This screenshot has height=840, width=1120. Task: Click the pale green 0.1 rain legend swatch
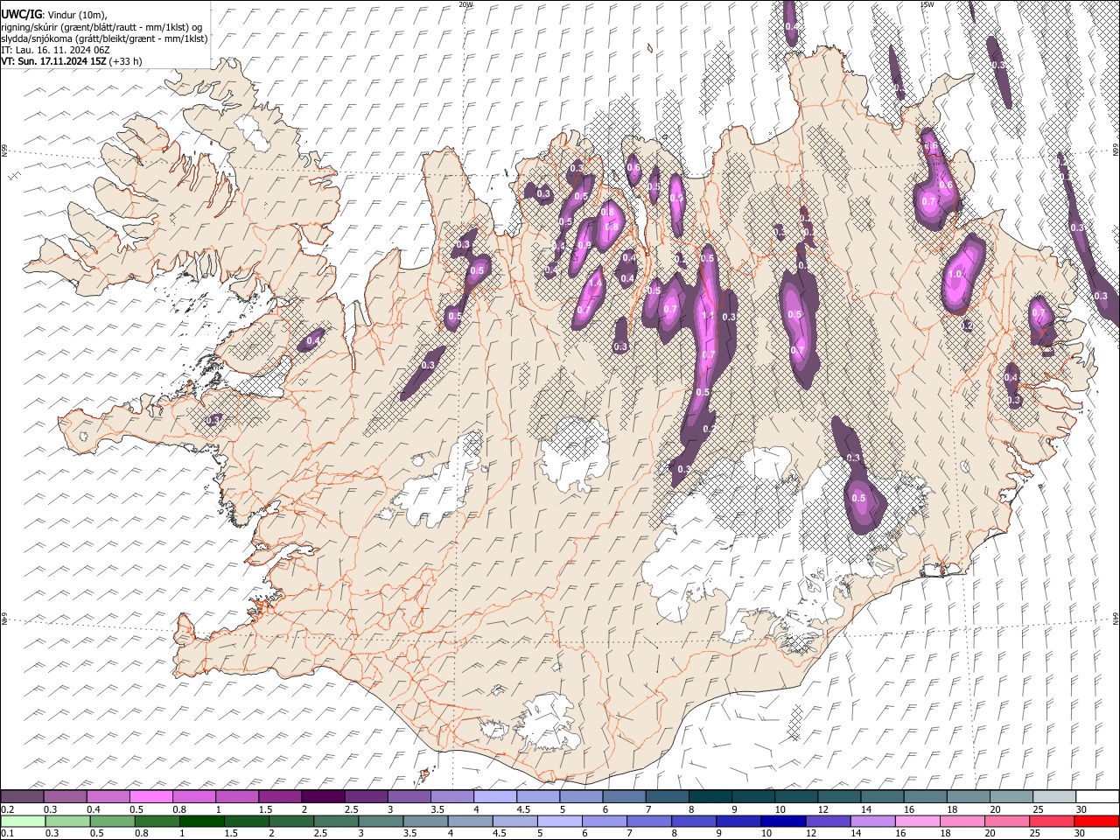[23, 821]
